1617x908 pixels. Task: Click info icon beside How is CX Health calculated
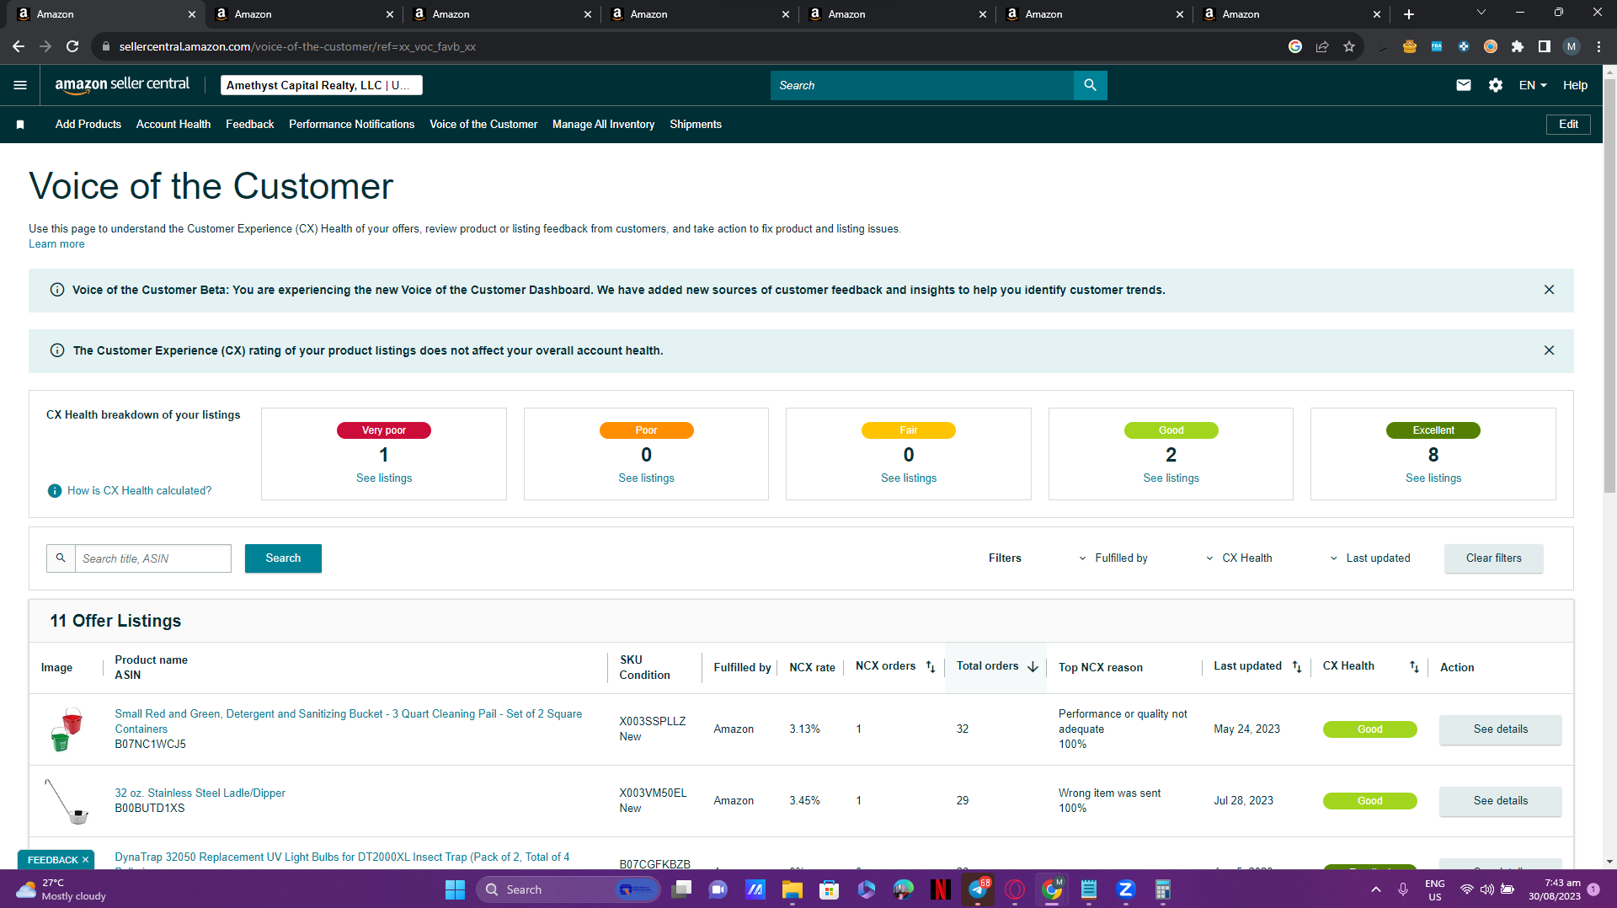coord(55,491)
